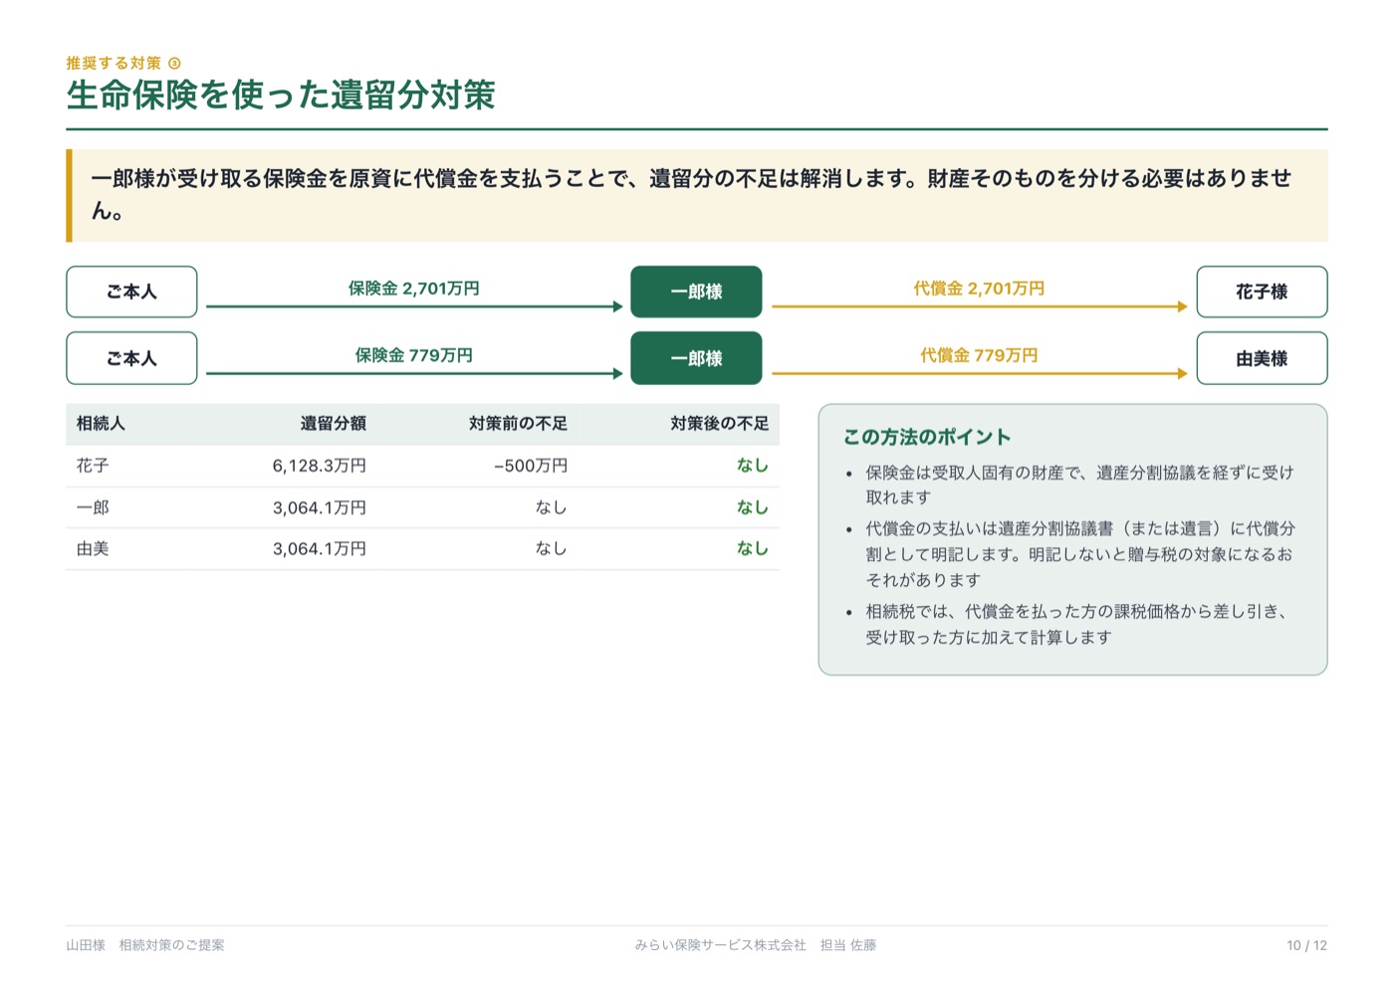Click the 推奨する対策 ③ label
The image size is (1394, 984).
[123, 63]
